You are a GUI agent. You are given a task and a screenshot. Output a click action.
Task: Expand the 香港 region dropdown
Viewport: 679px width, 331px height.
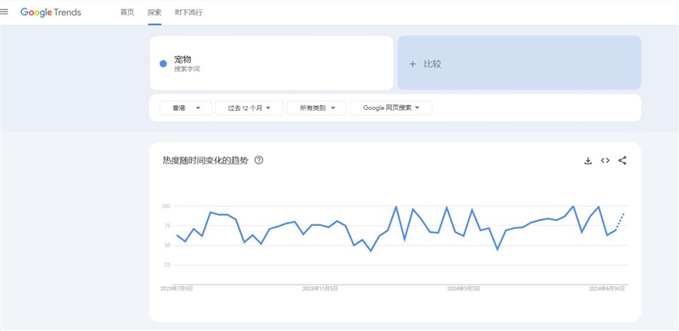click(185, 108)
